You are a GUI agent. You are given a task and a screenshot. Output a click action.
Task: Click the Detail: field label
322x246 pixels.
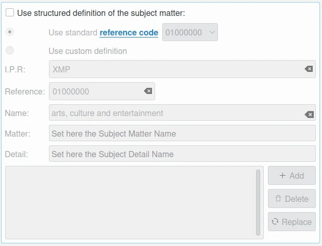(x=17, y=154)
